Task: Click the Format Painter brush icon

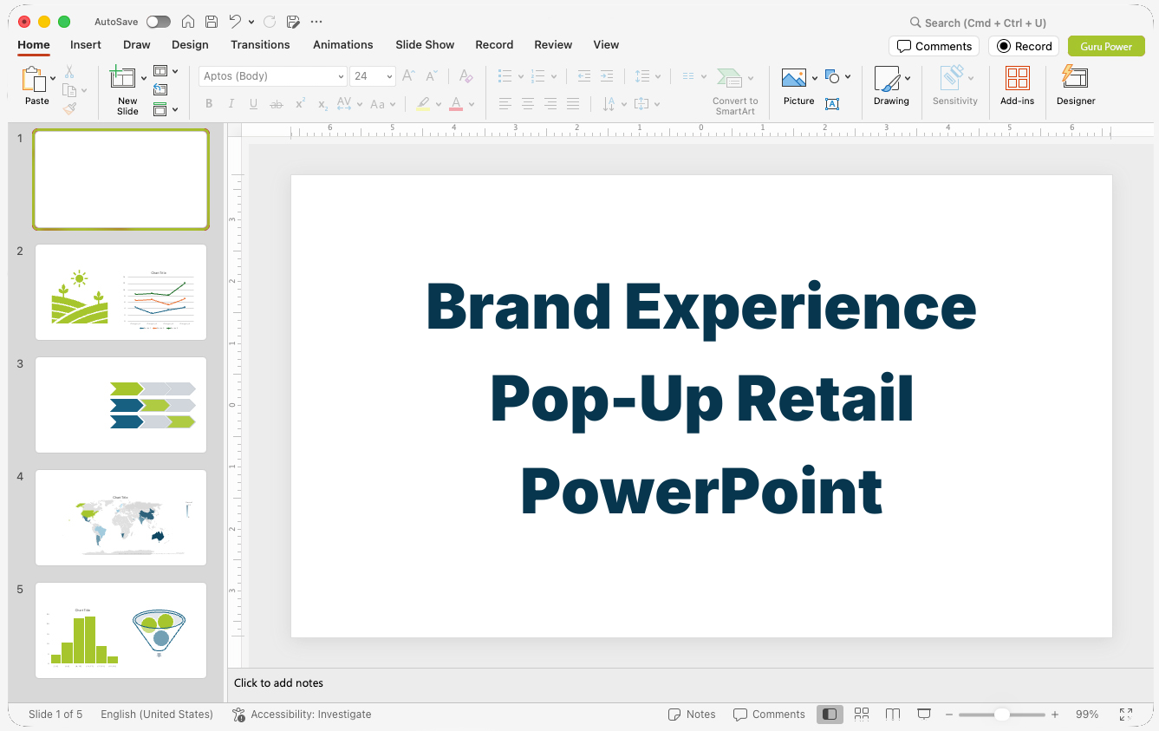Action: (x=69, y=108)
